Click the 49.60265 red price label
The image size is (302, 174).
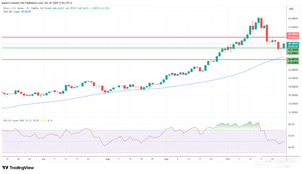[x=294, y=37]
